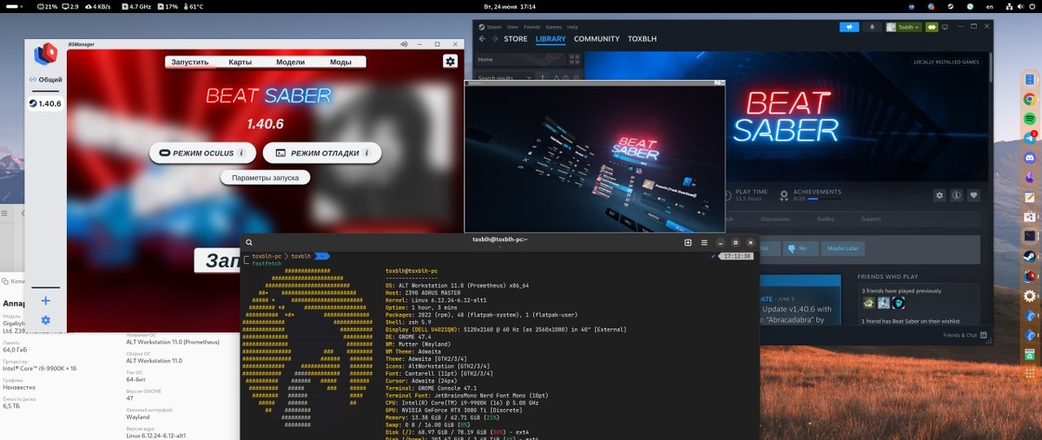Open the keyboard layout 'en' indicator
Image resolution: width=1042 pixels, height=440 pixels.
pos(990,6)
